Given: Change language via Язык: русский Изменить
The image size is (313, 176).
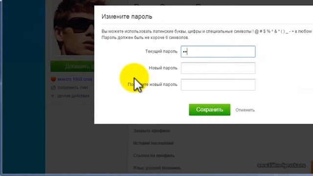Looking at the screenshot, I should [157, 168].
